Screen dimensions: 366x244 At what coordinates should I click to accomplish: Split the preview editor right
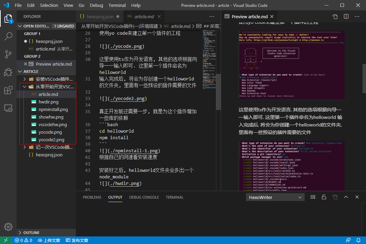346,16
